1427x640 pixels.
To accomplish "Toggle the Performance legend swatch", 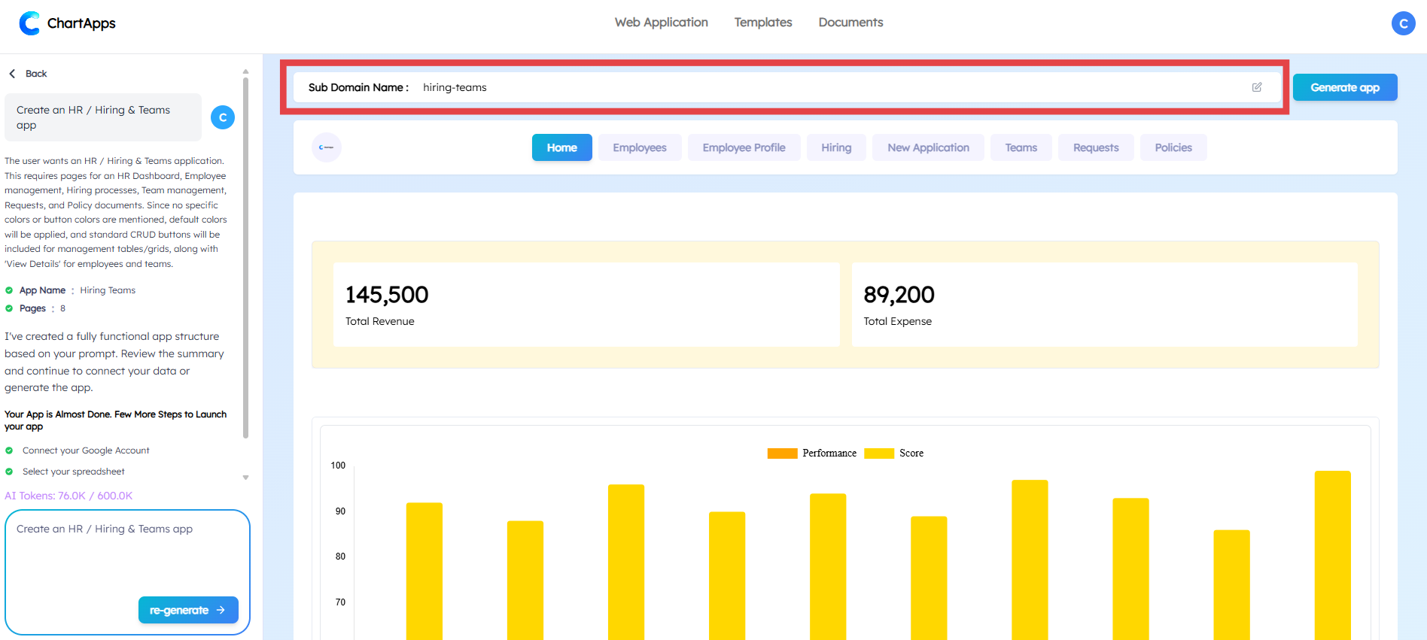I will pos(782,453).
